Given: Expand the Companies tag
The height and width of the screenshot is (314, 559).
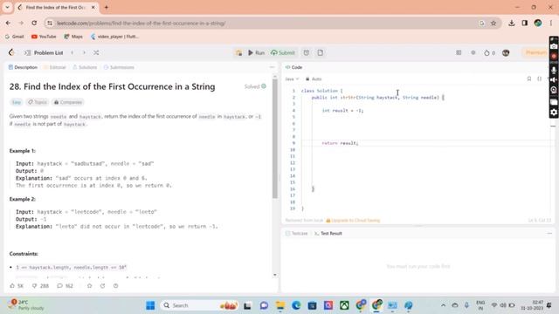Looking at the screenshot, I should [x=68, y=102].
